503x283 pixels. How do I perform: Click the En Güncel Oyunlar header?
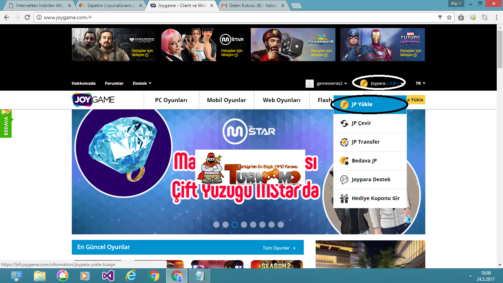coord(188,247)
